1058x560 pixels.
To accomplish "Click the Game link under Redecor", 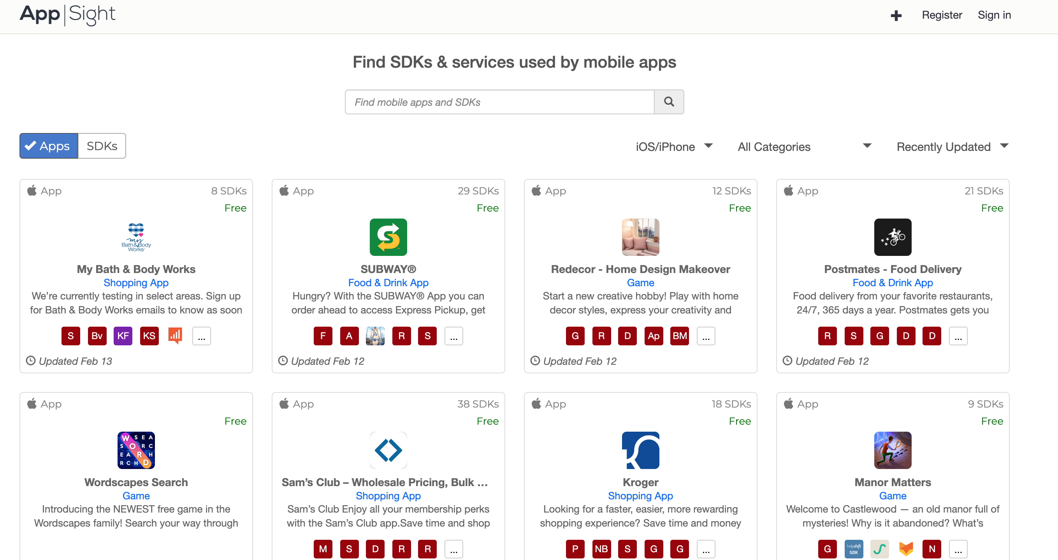I will pyautogui.click(x=640, y=283).
